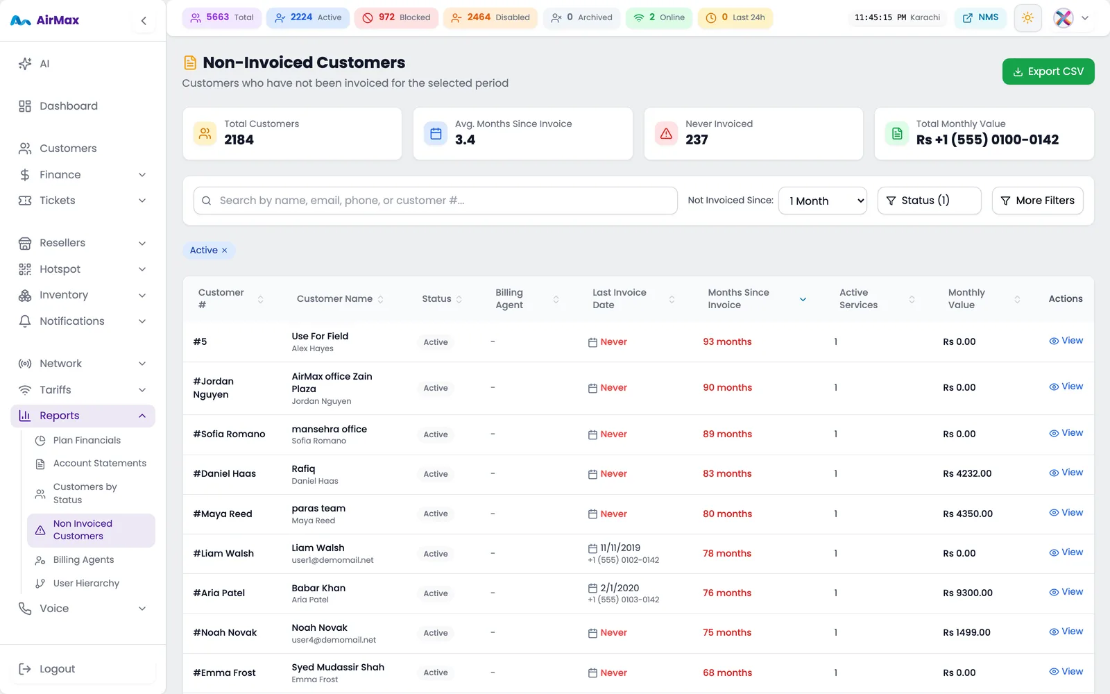Remove the Active filter chip
This screenshot has width=1110, height=694.
[x=224, y=251]
